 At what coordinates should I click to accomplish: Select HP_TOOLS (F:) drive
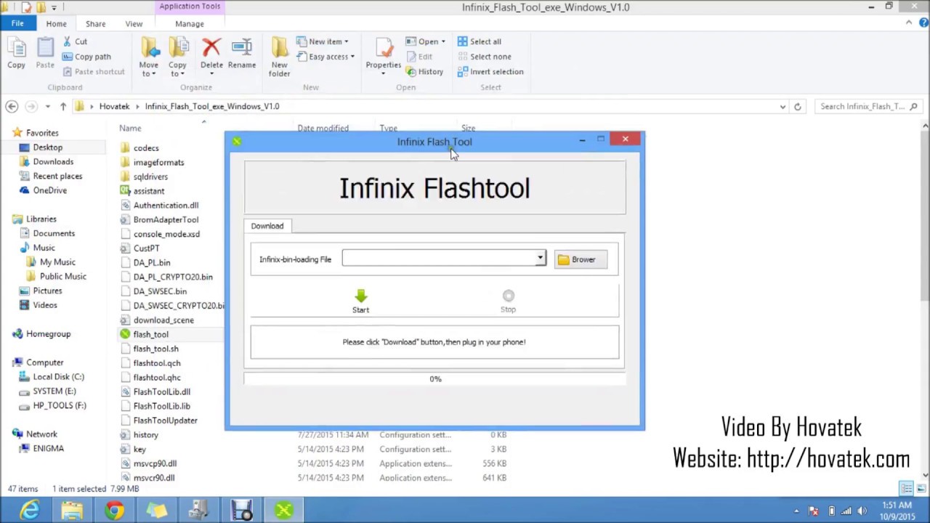[59, 405]
